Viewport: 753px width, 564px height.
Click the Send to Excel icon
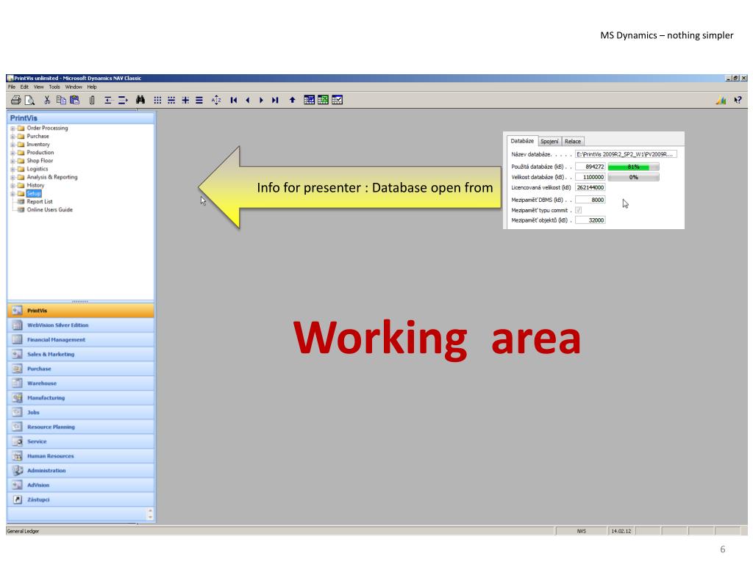point(324,100)
